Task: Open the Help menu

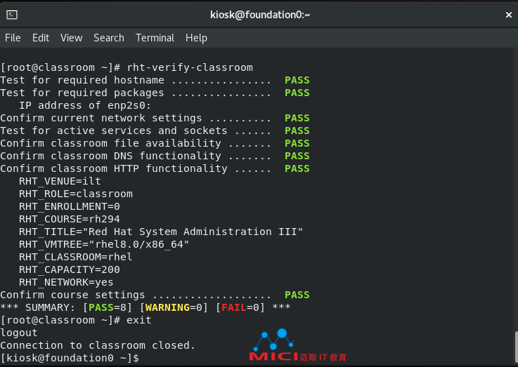Action: pos(196,38)
